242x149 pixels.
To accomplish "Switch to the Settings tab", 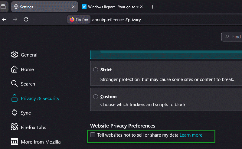I will click(39, 7).
